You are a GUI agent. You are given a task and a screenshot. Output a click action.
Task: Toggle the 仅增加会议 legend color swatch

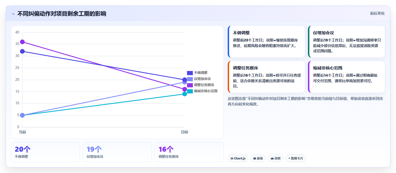pos(190,79)
